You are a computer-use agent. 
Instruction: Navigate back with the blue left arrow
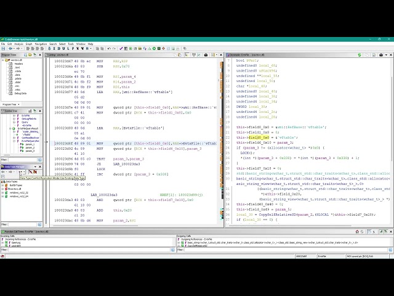tap(10, 49)
